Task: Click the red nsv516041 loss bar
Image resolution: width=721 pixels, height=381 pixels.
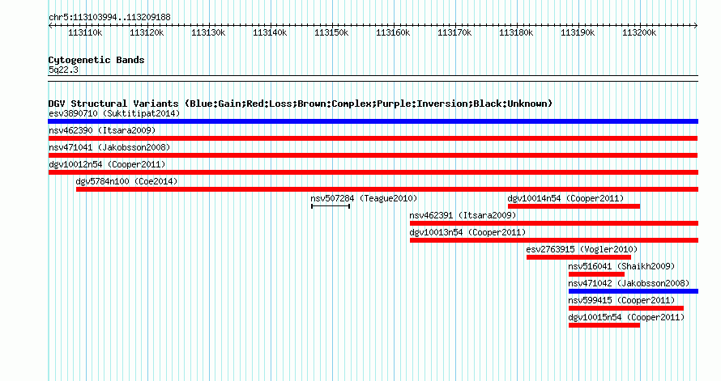Action: 597,274
